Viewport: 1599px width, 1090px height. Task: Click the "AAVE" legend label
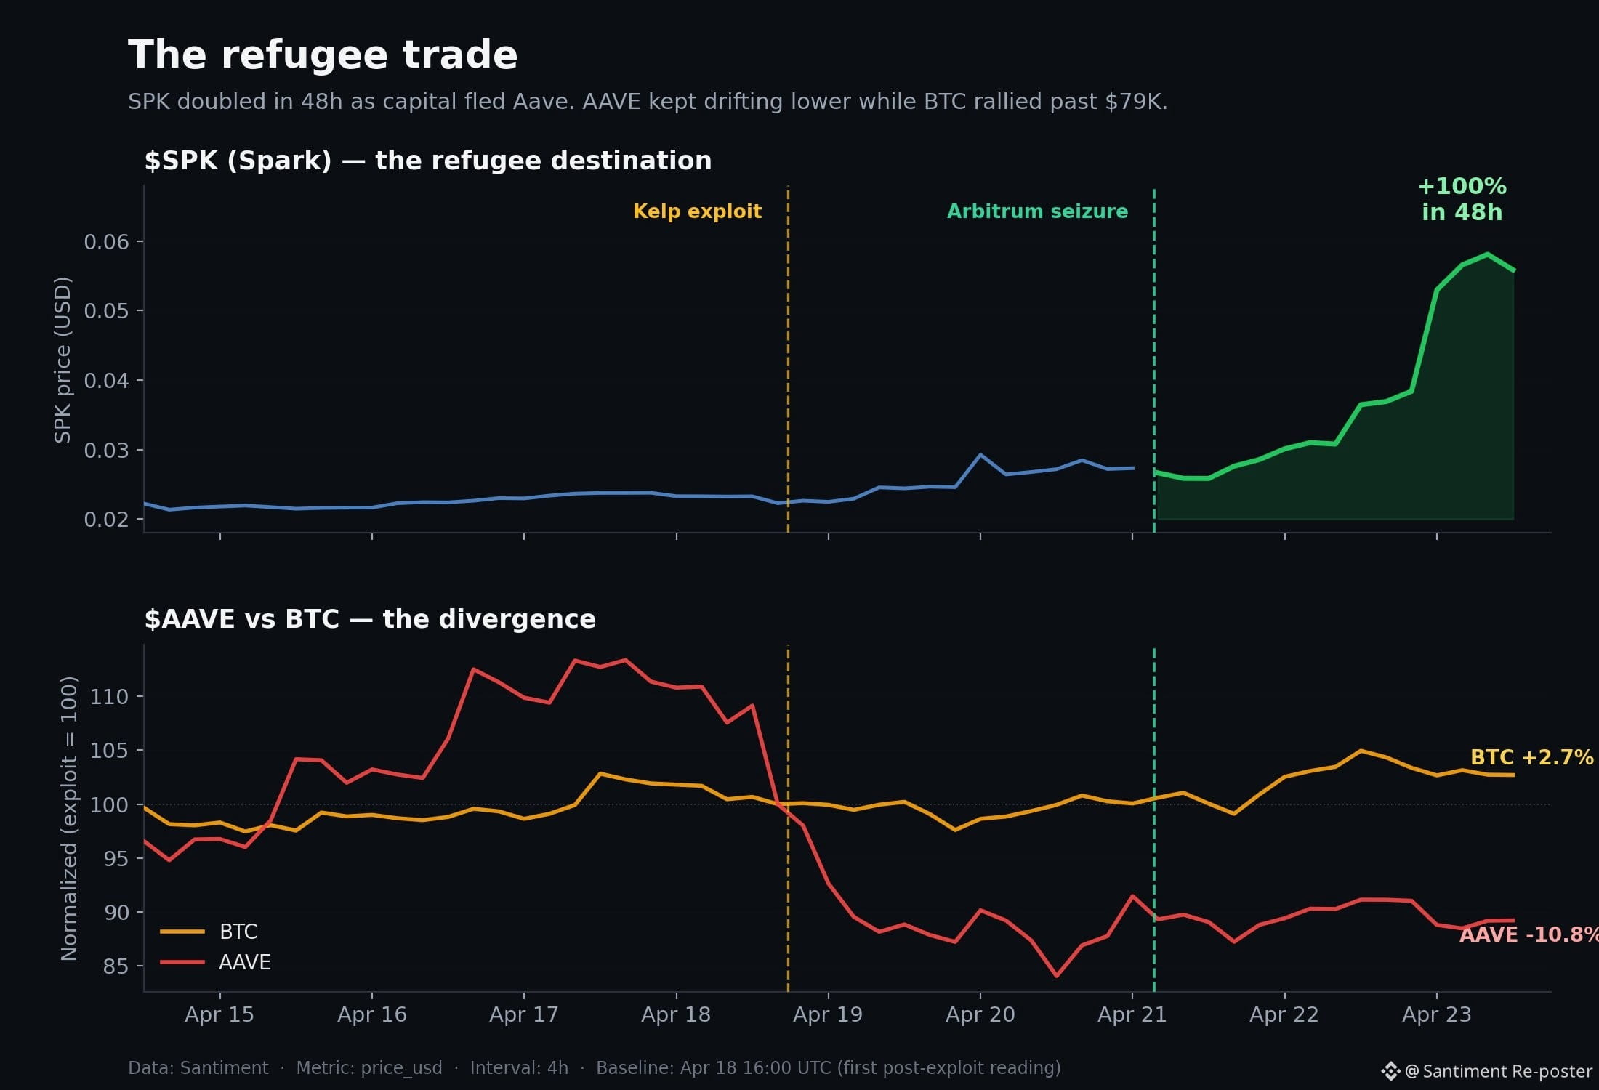[x=245, y=963]
